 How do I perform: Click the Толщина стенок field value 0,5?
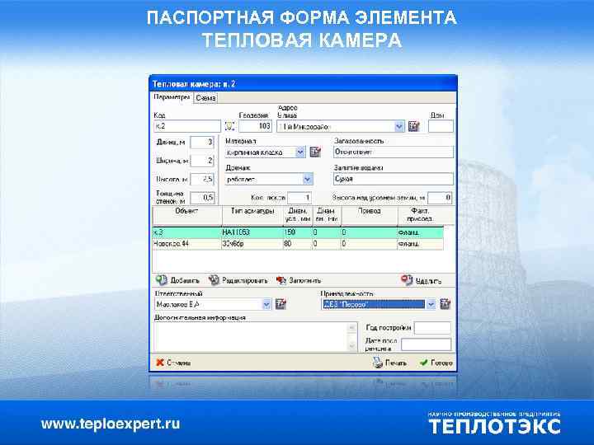[x=202, y=198]
